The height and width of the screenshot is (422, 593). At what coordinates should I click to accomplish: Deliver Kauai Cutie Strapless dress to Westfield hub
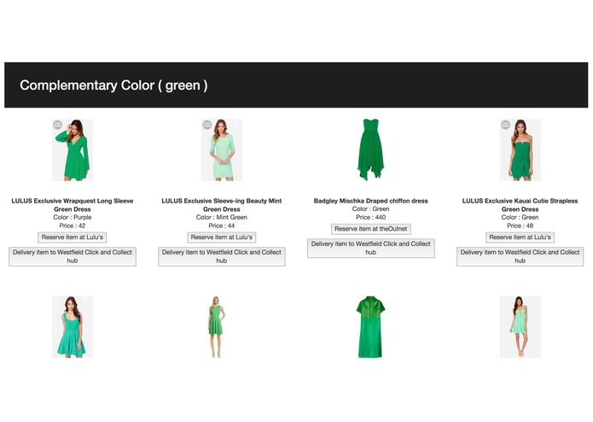520,256
